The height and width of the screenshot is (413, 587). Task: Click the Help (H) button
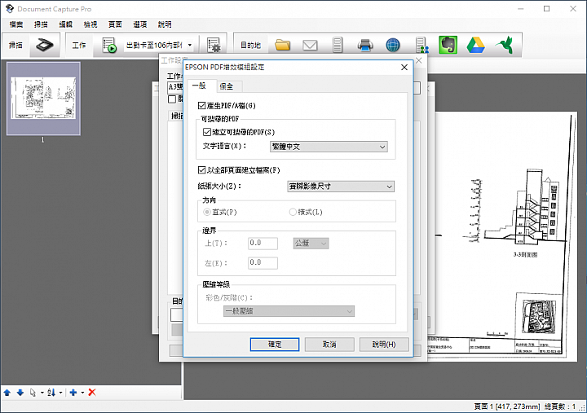coord(384,345)
